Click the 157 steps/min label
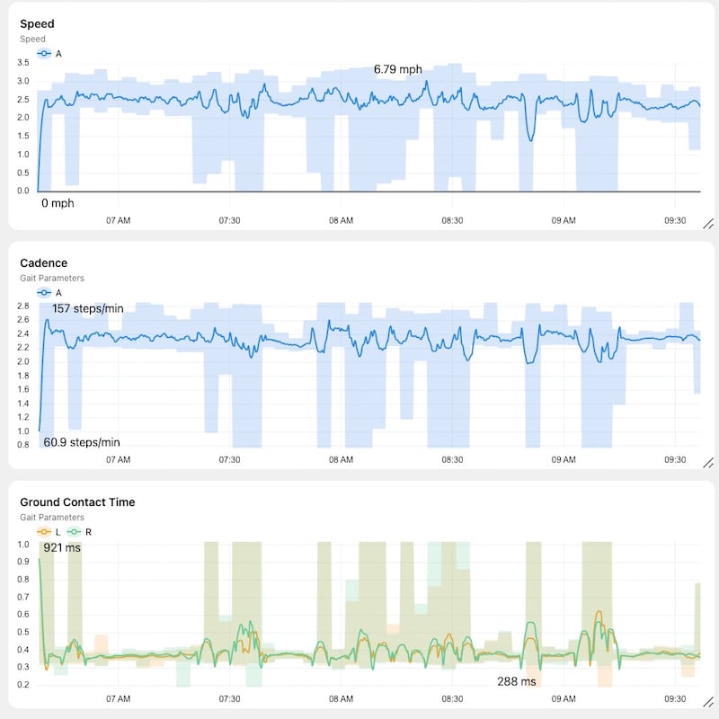Viewport: 719px width, 719px height. click(x=87, y=308)
